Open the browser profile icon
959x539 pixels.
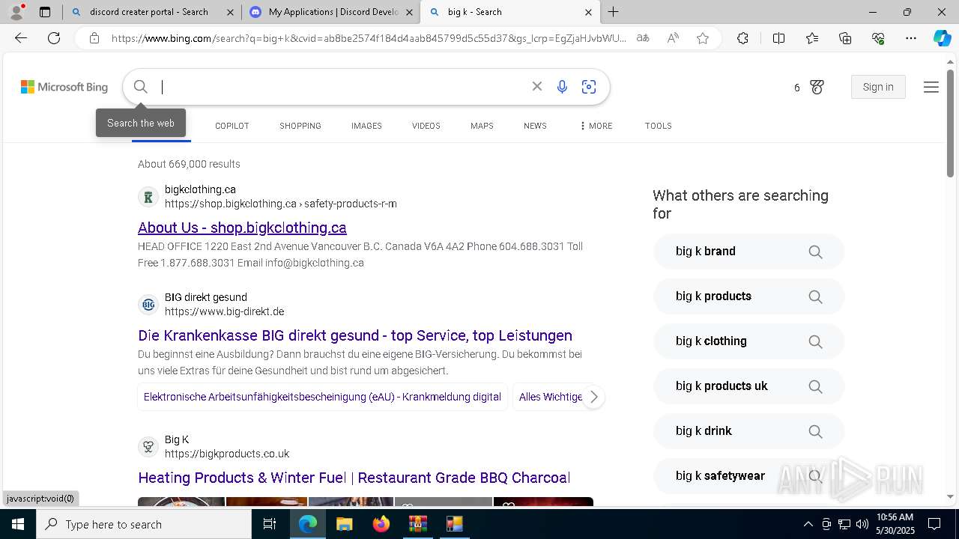pos(16,12)
